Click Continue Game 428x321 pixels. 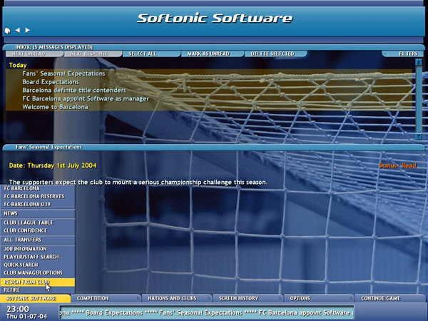[x=390, y=298]
